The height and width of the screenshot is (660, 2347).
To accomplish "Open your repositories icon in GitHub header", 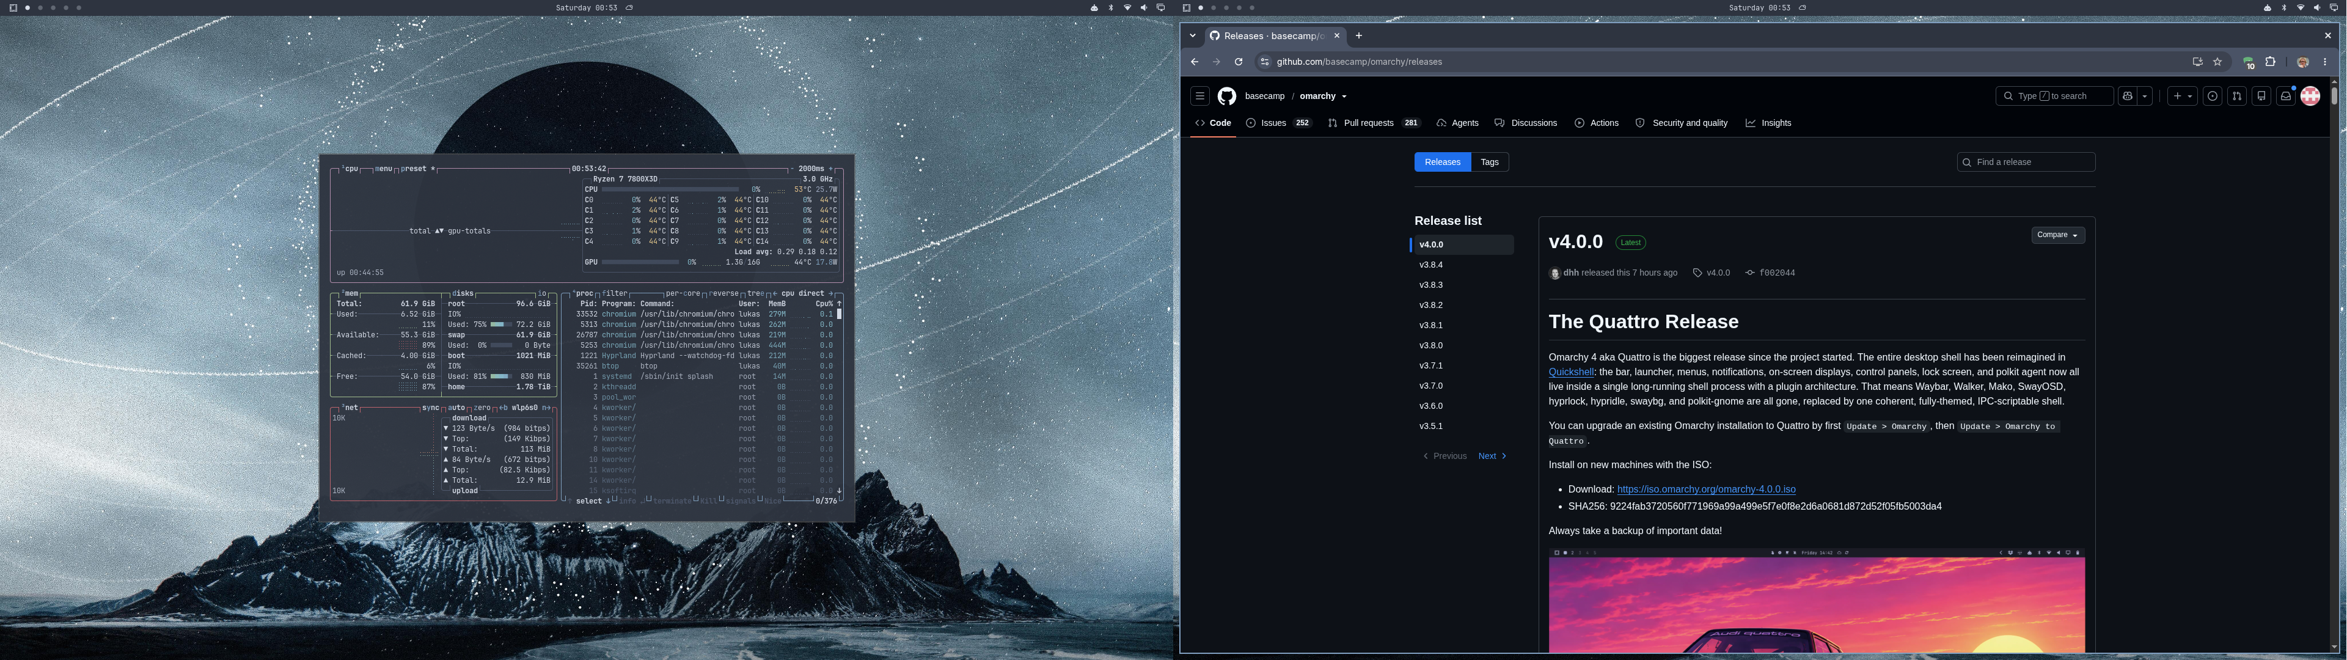I will click(2261, 96).
